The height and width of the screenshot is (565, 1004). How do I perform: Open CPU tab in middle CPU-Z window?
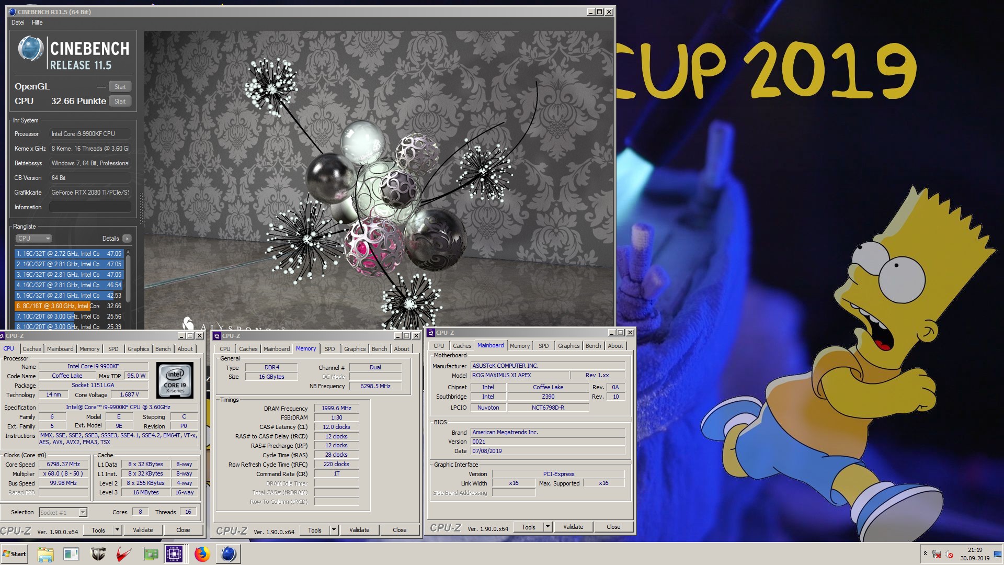coord(225,349)
